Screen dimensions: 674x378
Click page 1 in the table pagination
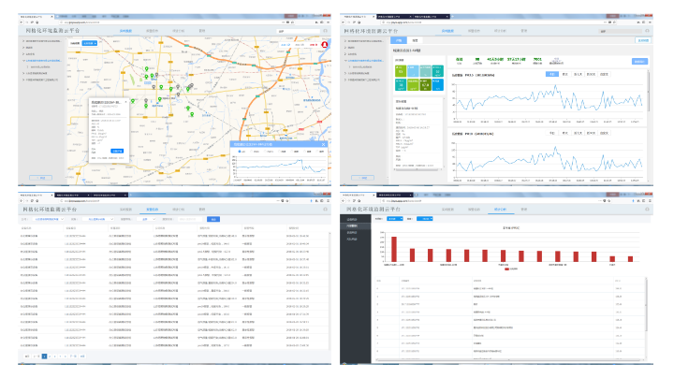(x=43, y=356)
